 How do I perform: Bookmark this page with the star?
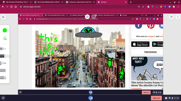tap(143, 7)
